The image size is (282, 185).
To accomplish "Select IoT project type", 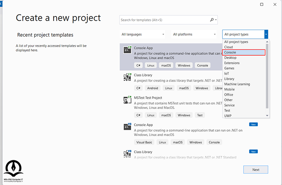I will point(226,73).
